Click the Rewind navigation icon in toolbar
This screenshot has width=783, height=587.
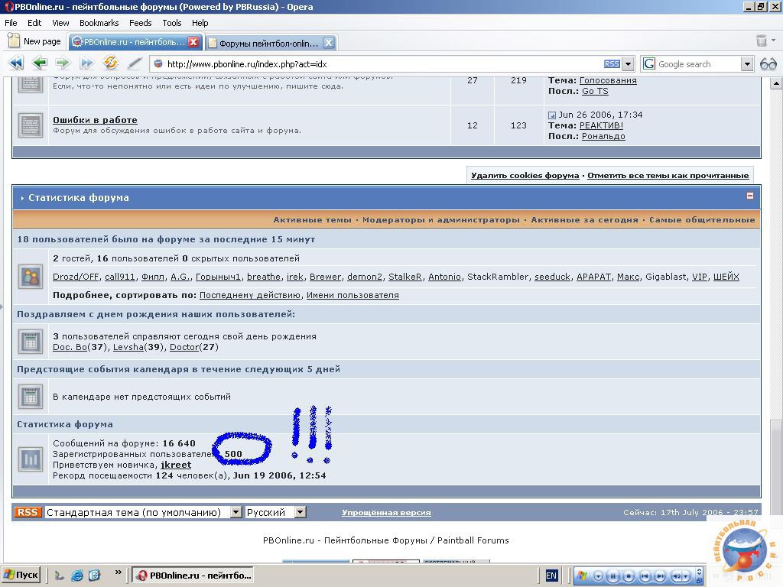pos(16,63)
